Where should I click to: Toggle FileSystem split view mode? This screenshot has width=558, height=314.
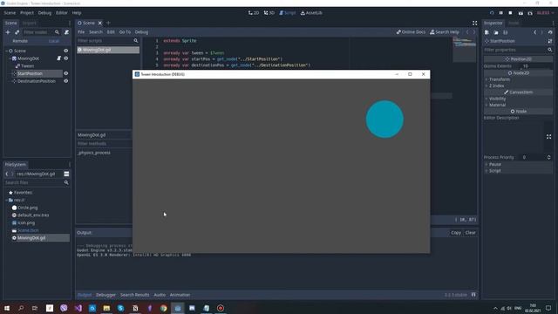click(x=66, y=174)
